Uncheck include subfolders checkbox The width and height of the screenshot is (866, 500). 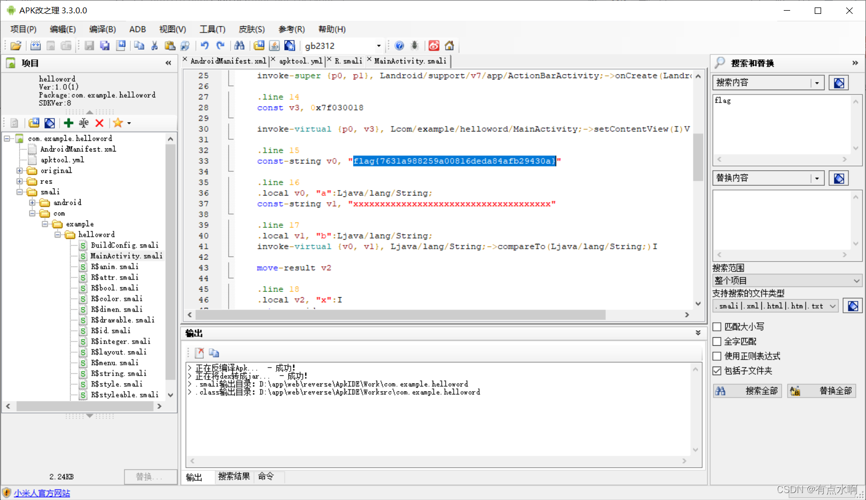tap(717, 371)
